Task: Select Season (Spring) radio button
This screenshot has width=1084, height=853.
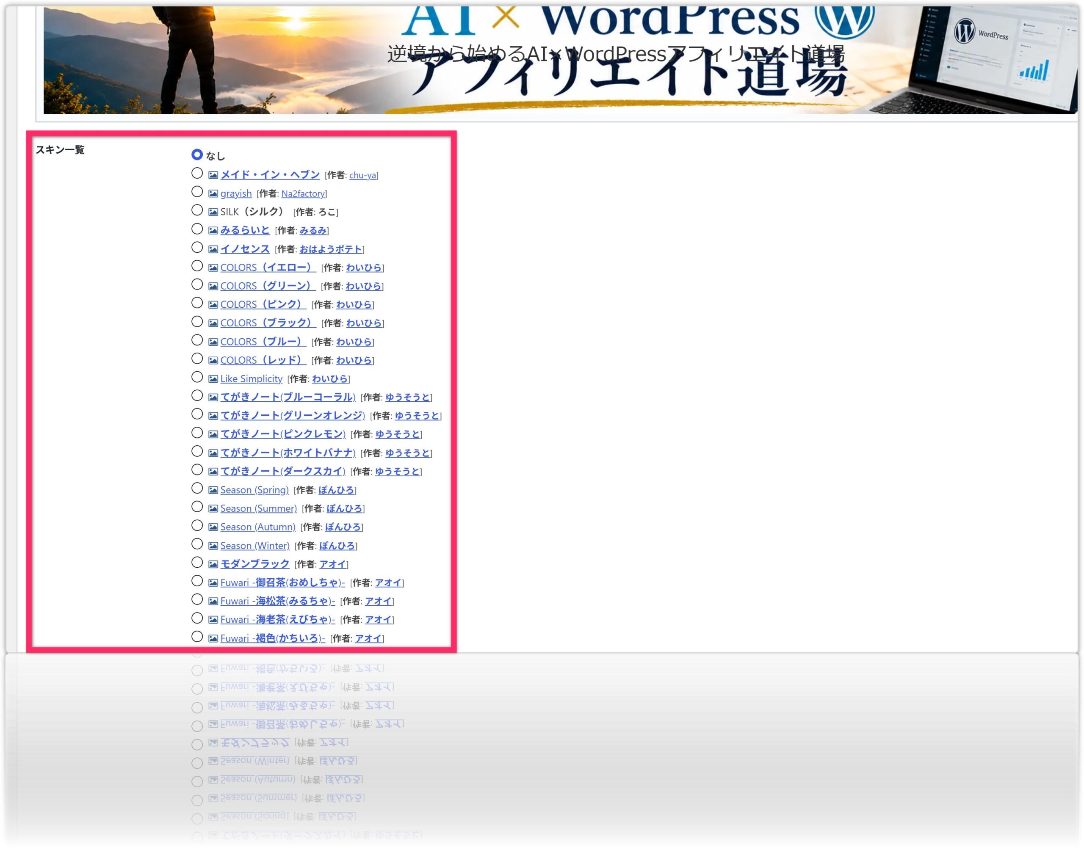Action: coord(197,489)
